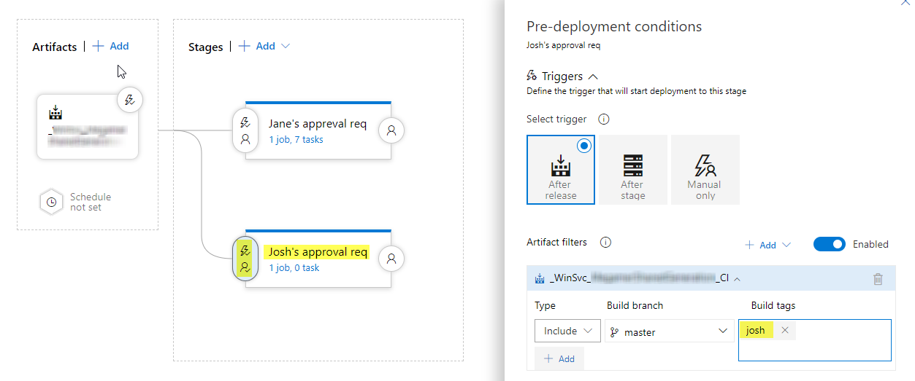Delete the artifact filter with trash icon

point(878,278)
